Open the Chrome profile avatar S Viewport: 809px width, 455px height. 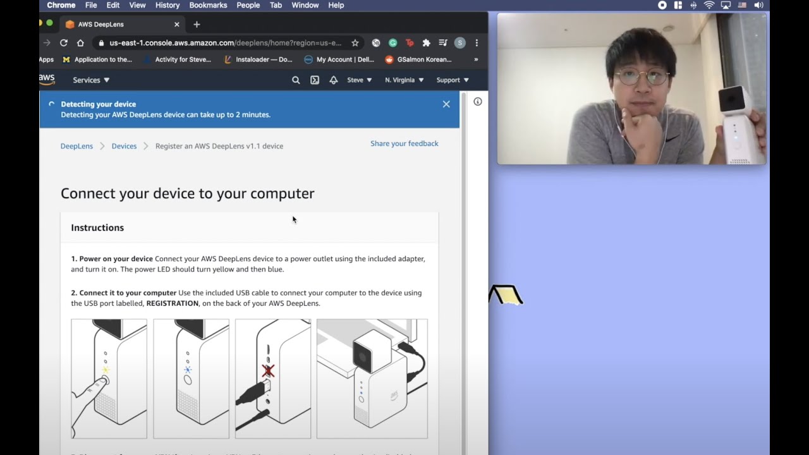click(x=459, y=43)
